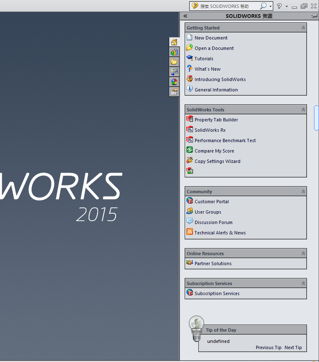Restore down the SOLIDWORKS window
This screenshot has width=319, height=362.
click(x=304, y=6)
